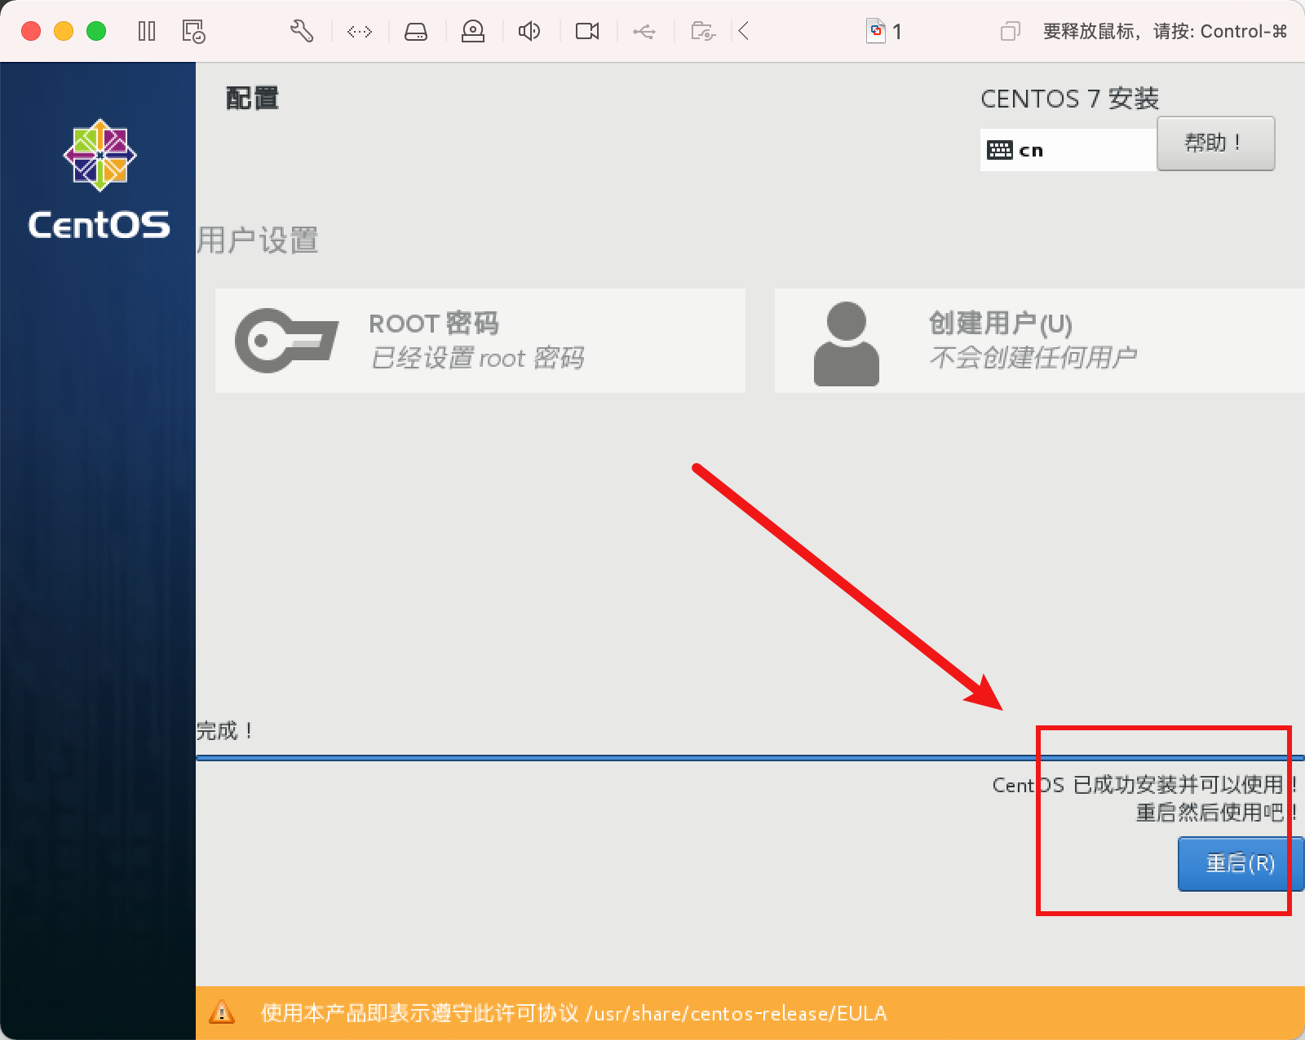This screenshot has width=1305, height=1040.
Task: Click the 配置 heading text
Action: [x=253, y=99]
